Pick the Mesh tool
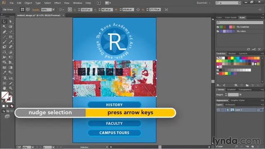The height and width of the screenshot is (149, 265). click(5, 67)
